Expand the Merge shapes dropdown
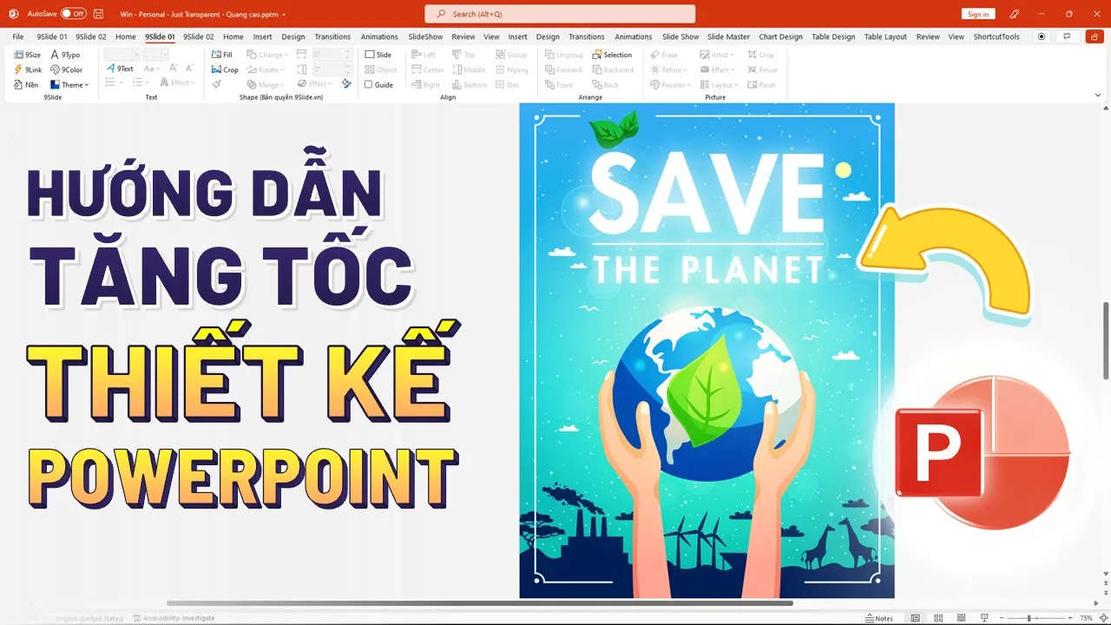This screenshot has width=1111, height=625. [265, 85]
